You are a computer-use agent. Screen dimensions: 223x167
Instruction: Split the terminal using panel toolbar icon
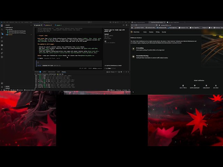click(119, 72)
